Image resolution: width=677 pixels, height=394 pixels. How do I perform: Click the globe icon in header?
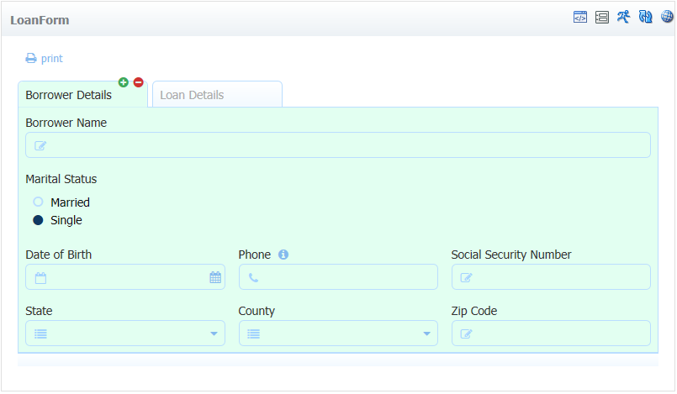click(667, 16)
